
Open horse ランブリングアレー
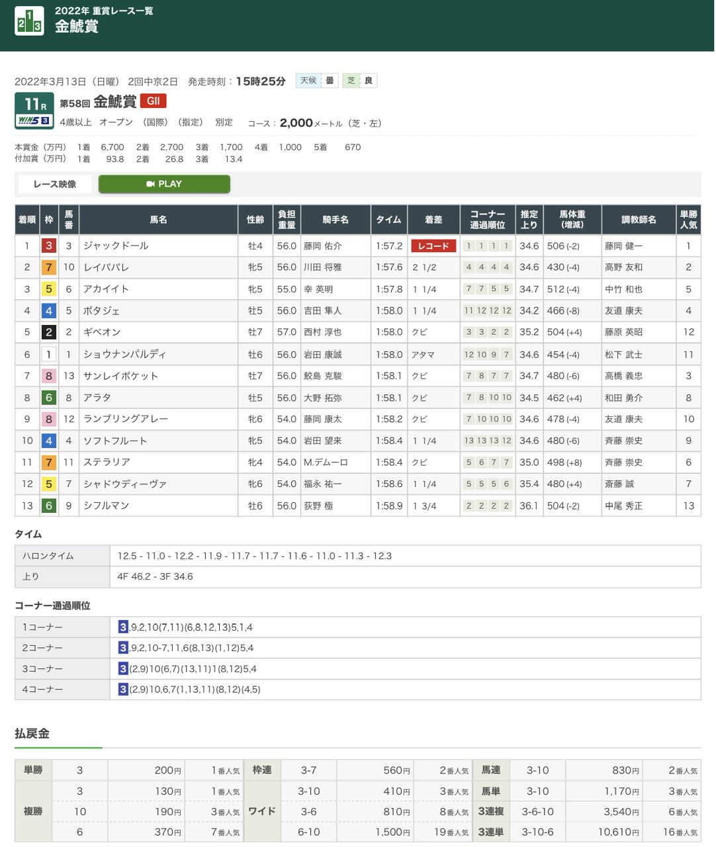pos(126,419)
